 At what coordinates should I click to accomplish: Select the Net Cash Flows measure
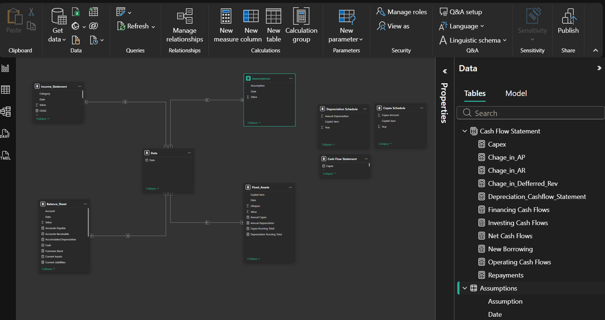[x=510, y=236]
